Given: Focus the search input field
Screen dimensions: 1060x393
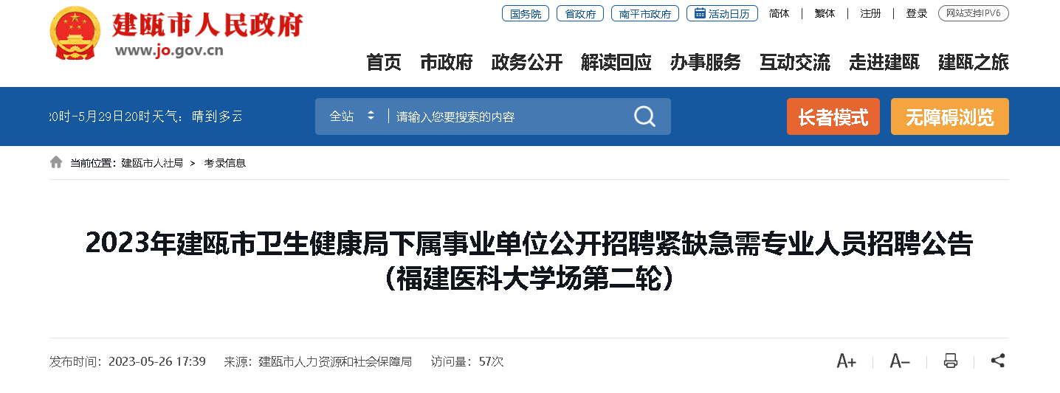Looking at the screenshot, I should pos(509,116).
